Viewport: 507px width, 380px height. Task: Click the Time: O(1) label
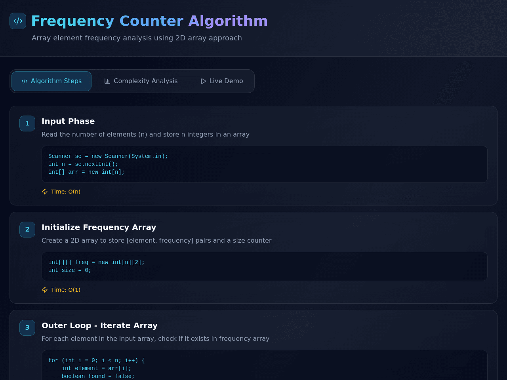(66, 290)
